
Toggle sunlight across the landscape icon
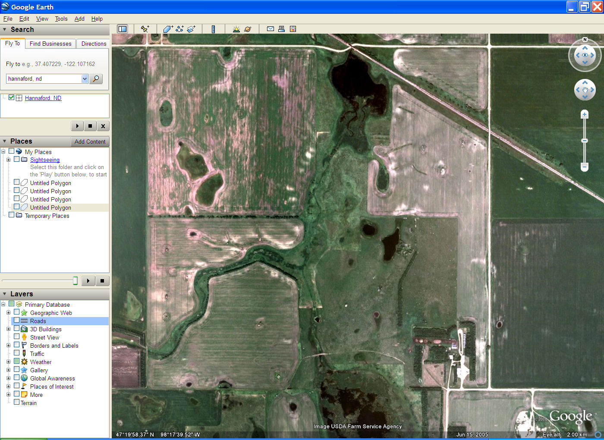236,29
